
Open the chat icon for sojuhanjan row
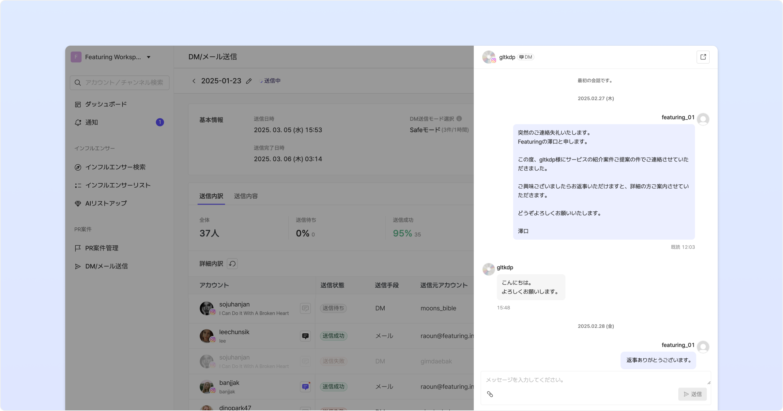point(305,308)
